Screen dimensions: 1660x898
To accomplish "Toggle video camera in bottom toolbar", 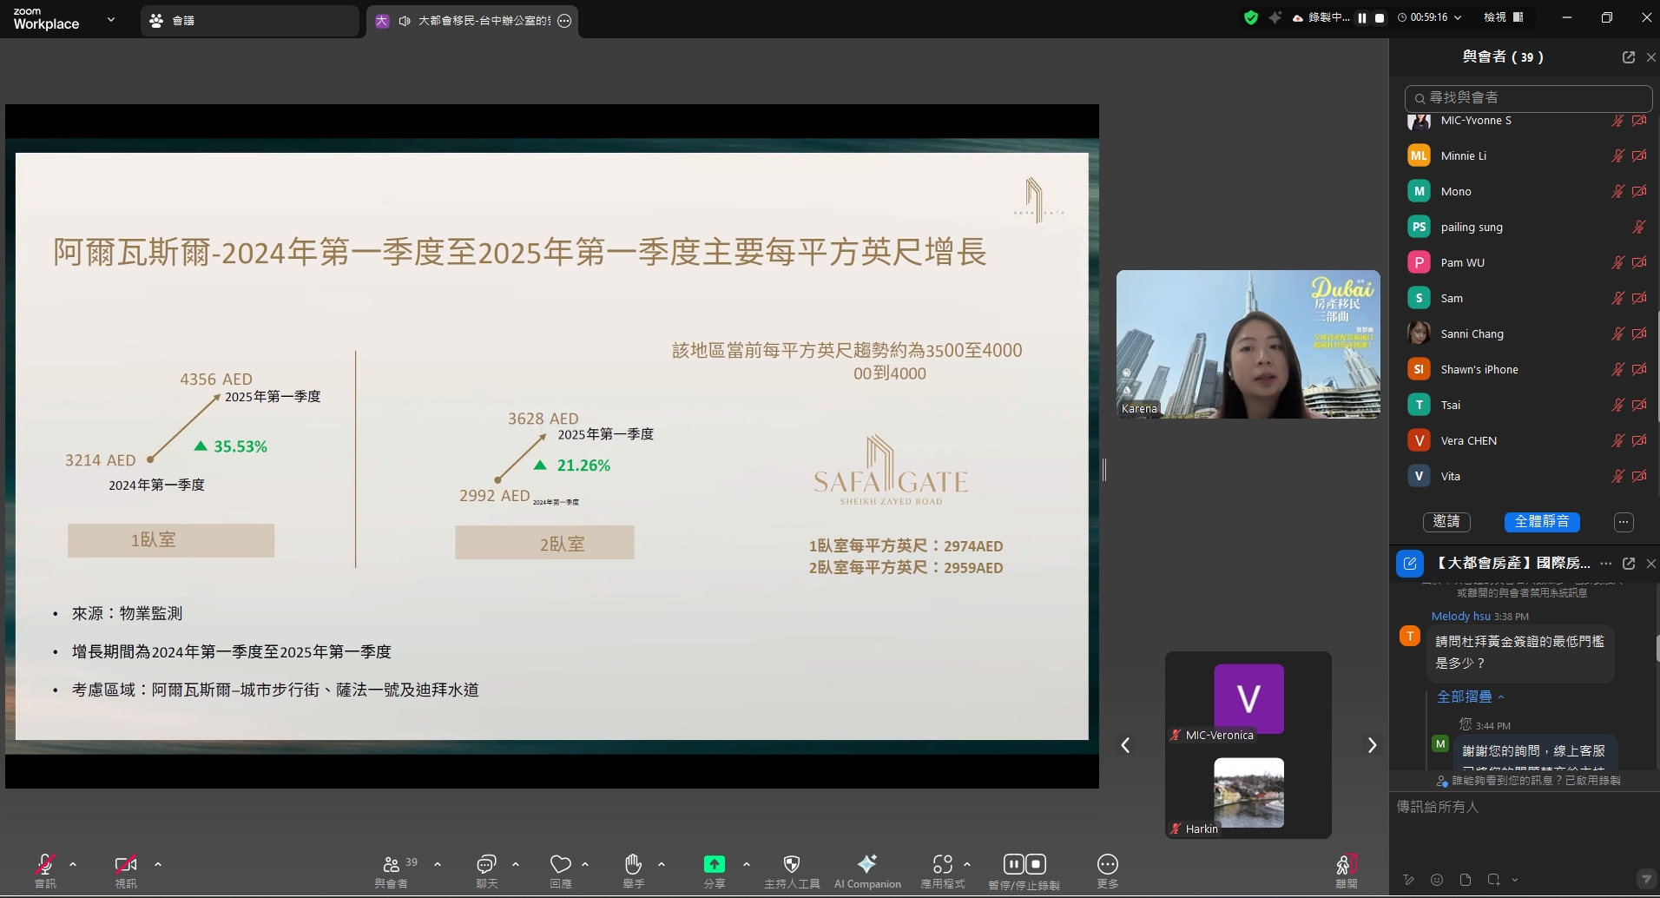I will (126, 864).
